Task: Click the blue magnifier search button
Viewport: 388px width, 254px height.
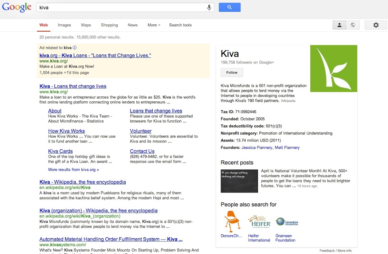Action: coord(229,7)
